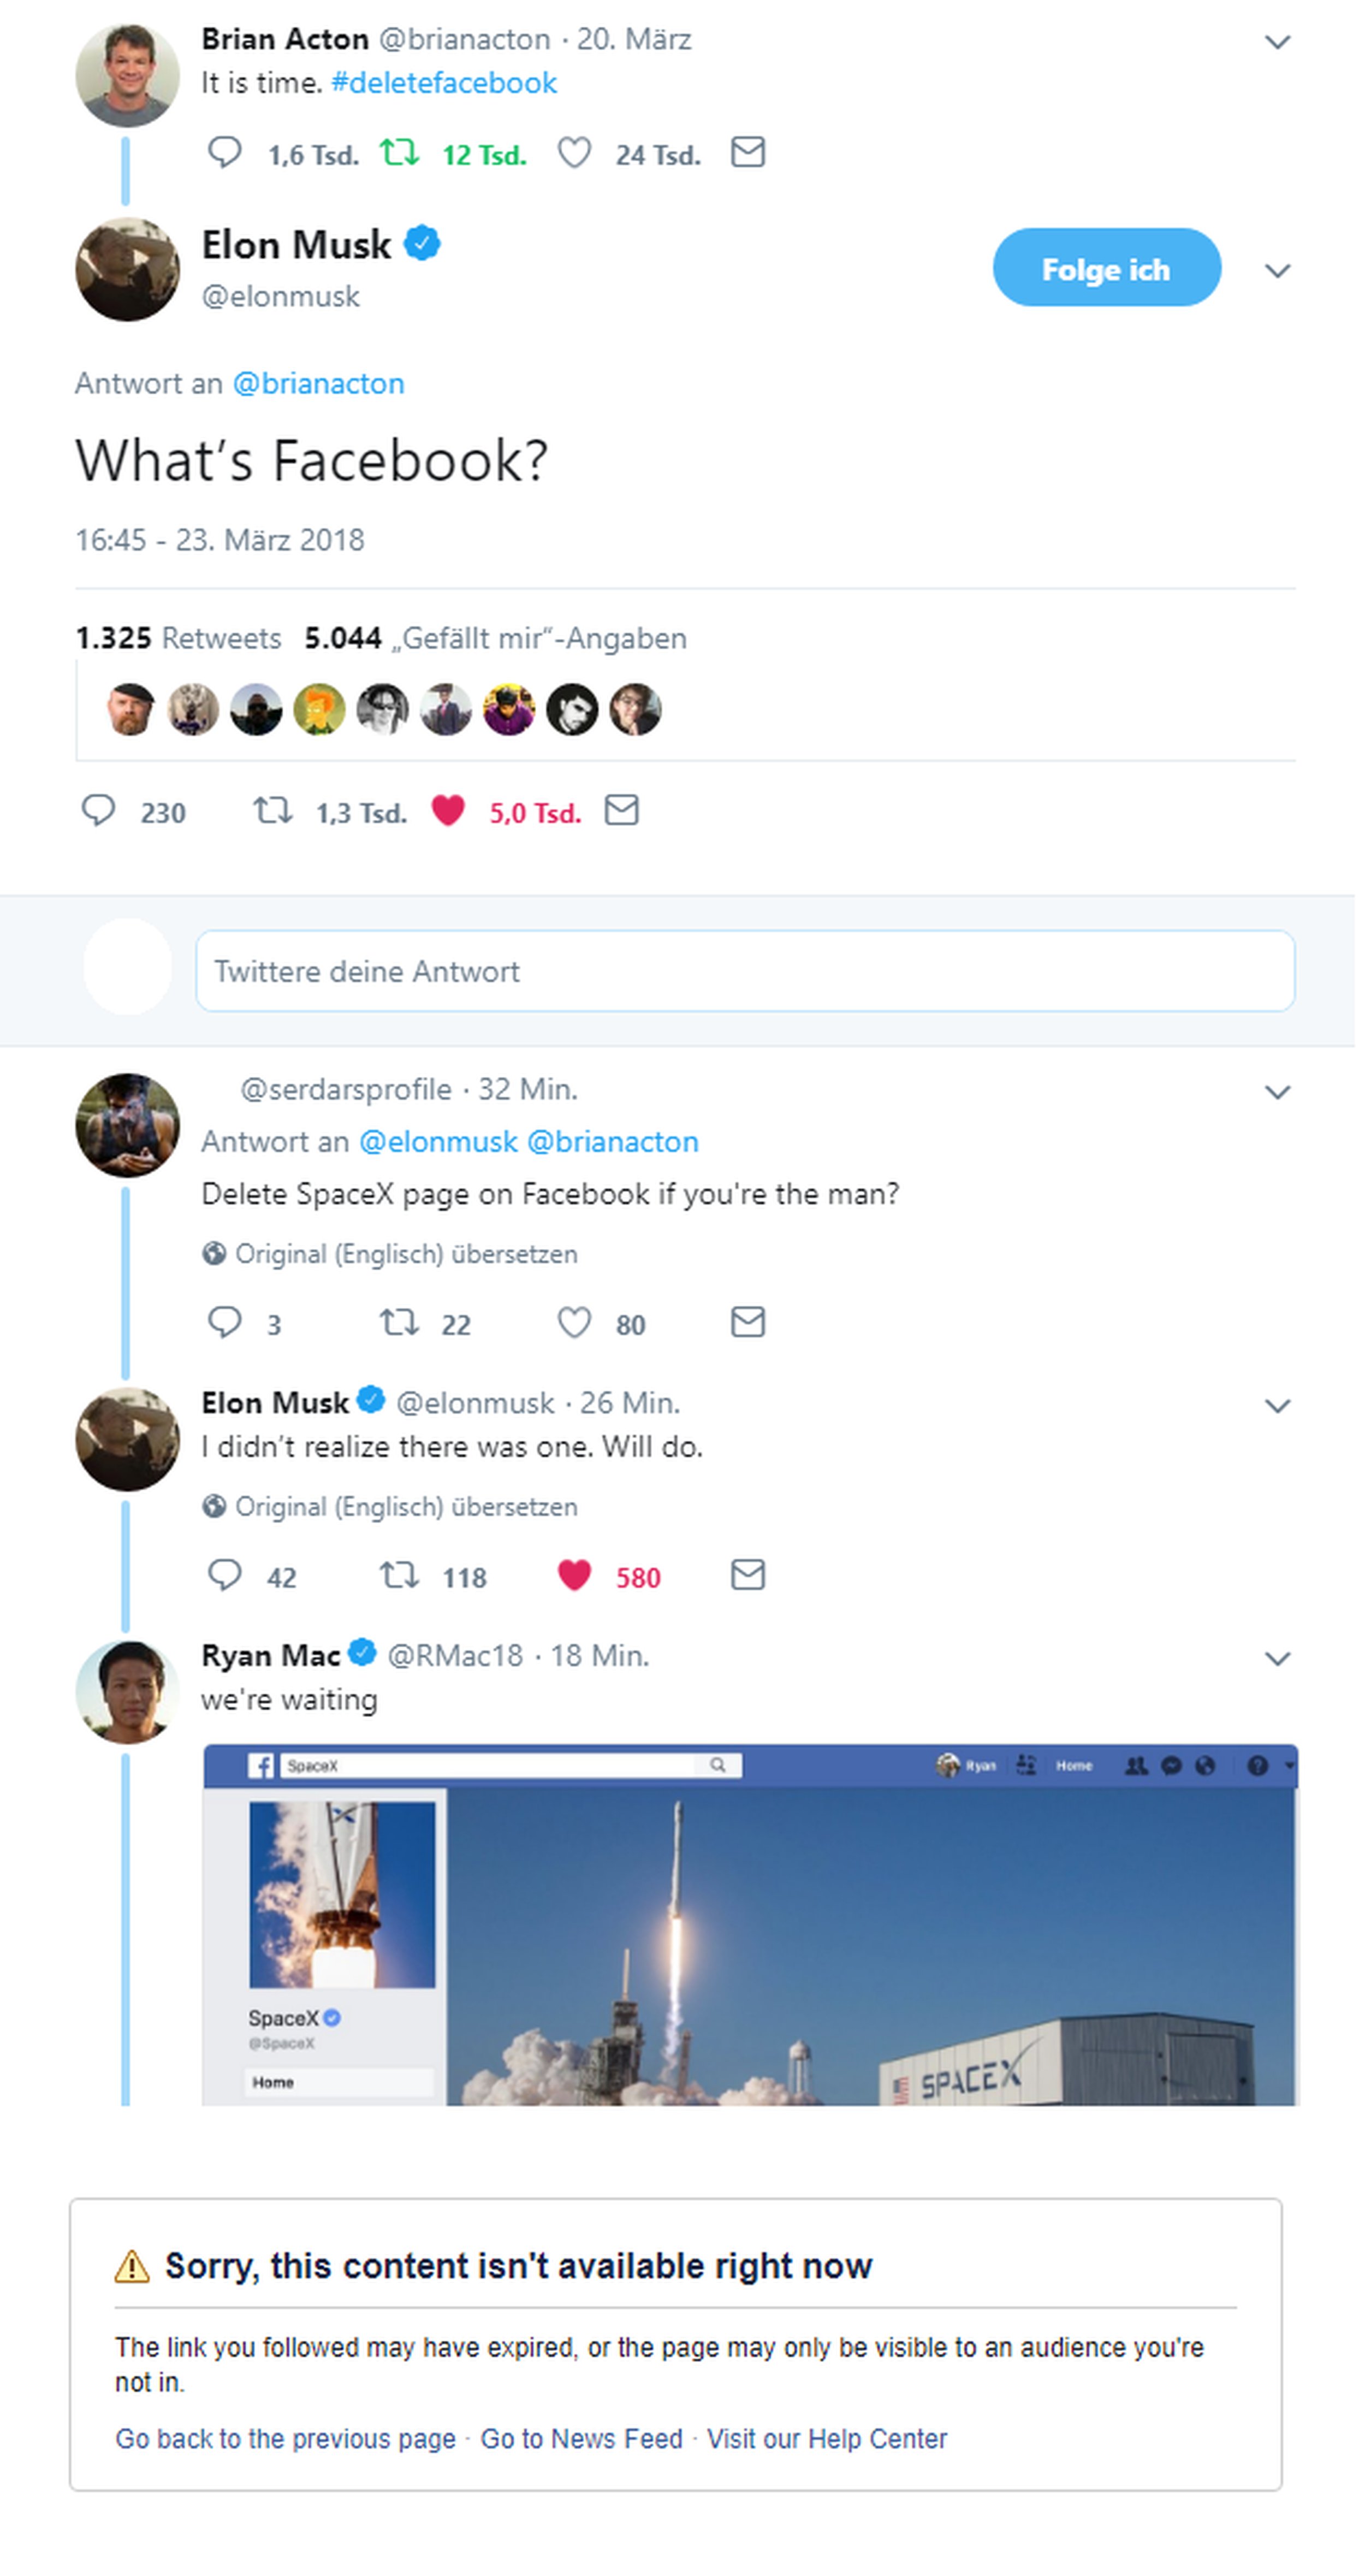Open SpaceX Facebook screenshot in Ryan Mac's tweet
This screenshot has width=1365, height=2576.
(x=750, y=1925)
